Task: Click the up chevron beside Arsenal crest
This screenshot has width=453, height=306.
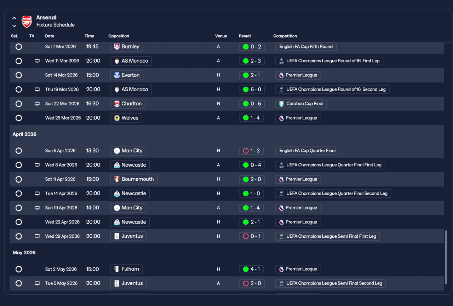Action: pyautogui.click(x=14, y=18)
